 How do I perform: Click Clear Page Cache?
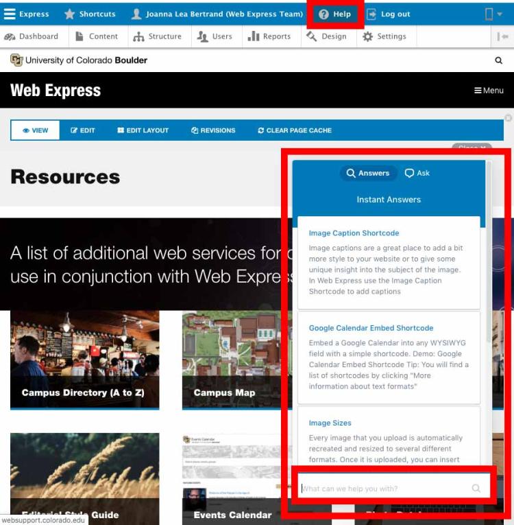(295, 130)
